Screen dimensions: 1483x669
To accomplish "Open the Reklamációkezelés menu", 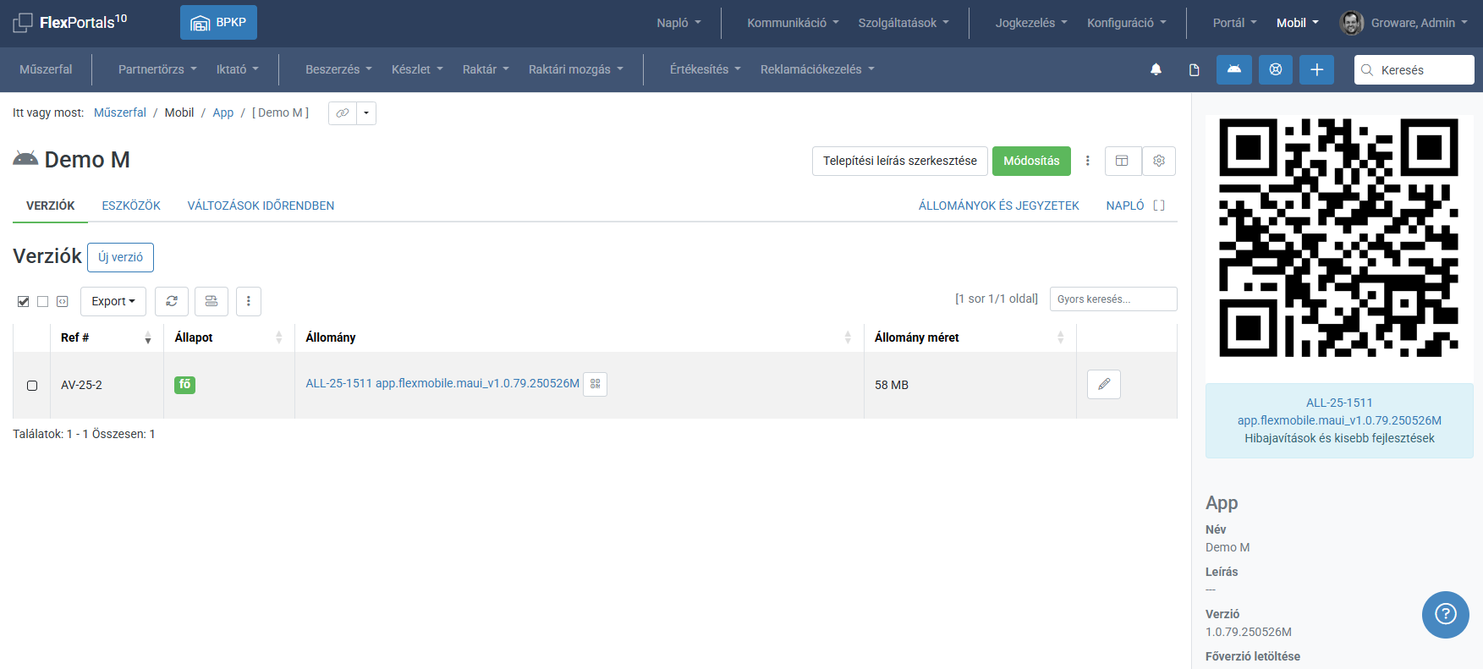I will coord(817,69).
